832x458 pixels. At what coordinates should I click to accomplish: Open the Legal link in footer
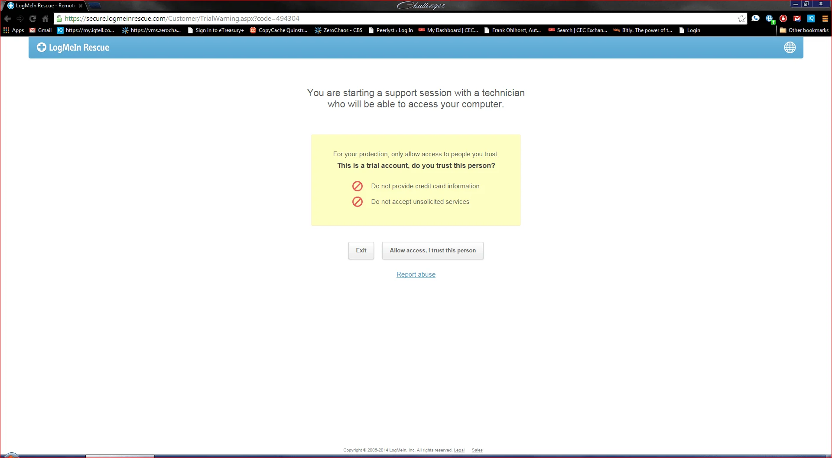click(x=459, y=450)
